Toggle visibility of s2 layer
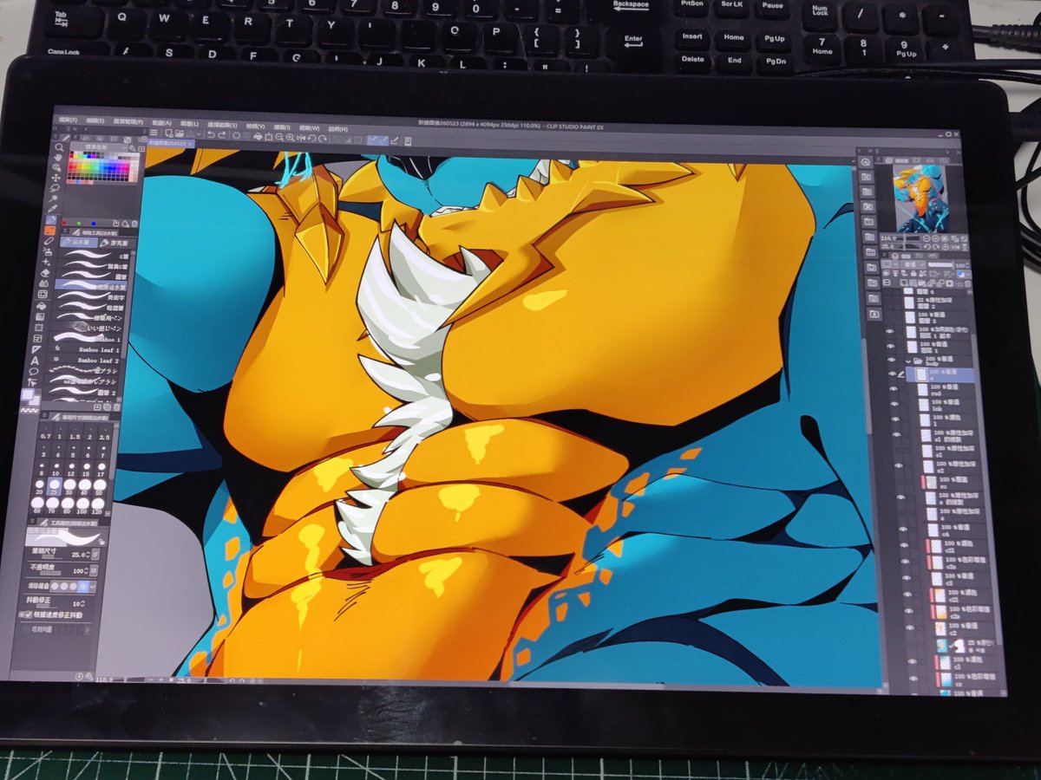The height and width of the screenshot is (780, 1041). click(899, 465)
